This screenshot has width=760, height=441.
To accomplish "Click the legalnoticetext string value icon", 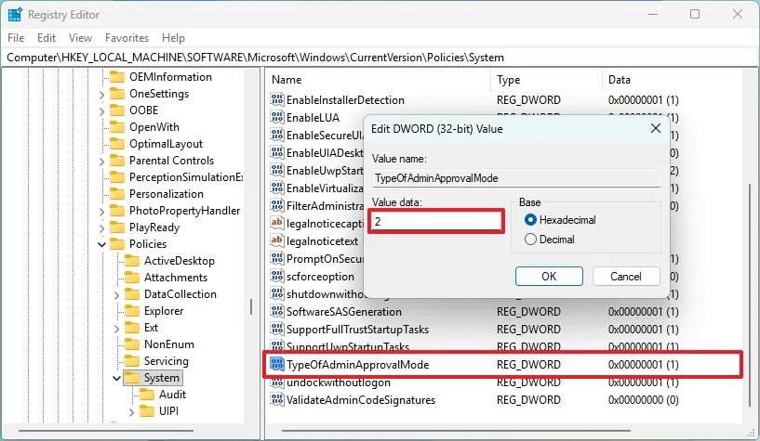I will coord(277,240).
